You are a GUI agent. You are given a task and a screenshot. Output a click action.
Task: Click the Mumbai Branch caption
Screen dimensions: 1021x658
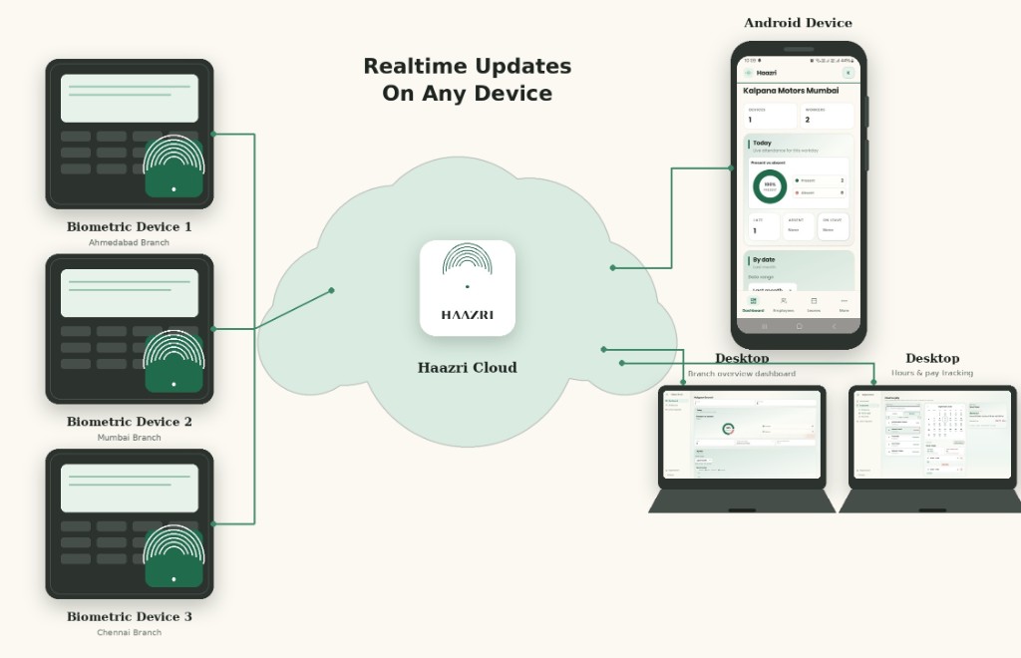(129, 438)
